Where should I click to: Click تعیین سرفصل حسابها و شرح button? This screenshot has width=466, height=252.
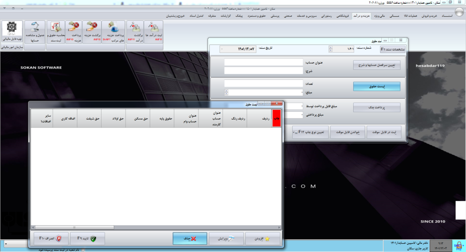(x=376, y=65)
